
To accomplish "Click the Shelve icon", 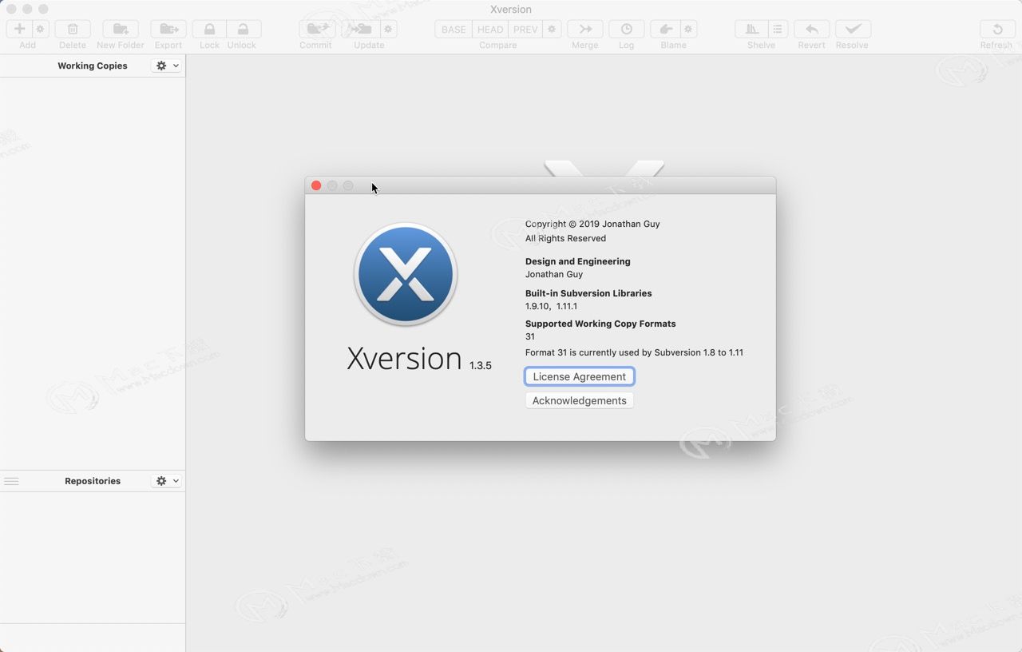I will pyautogui.click(x=751, y=29).
